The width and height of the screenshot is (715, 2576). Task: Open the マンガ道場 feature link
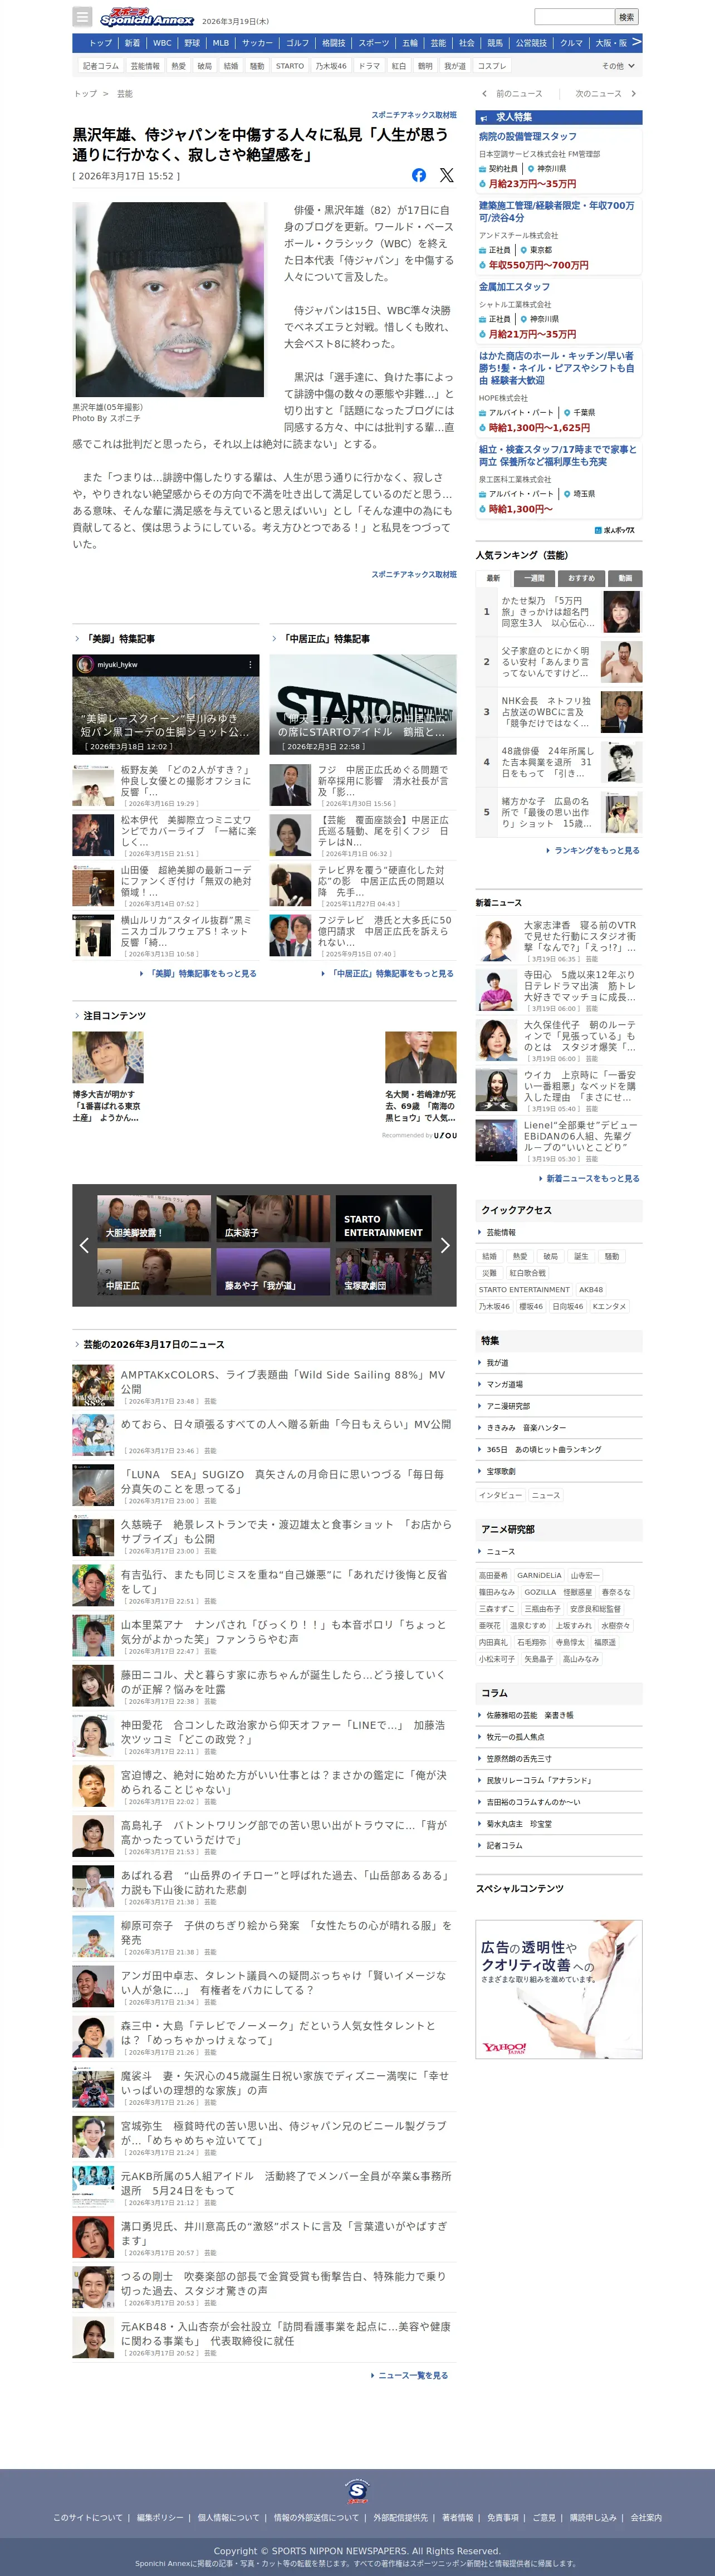click(x=504, y=1385)
